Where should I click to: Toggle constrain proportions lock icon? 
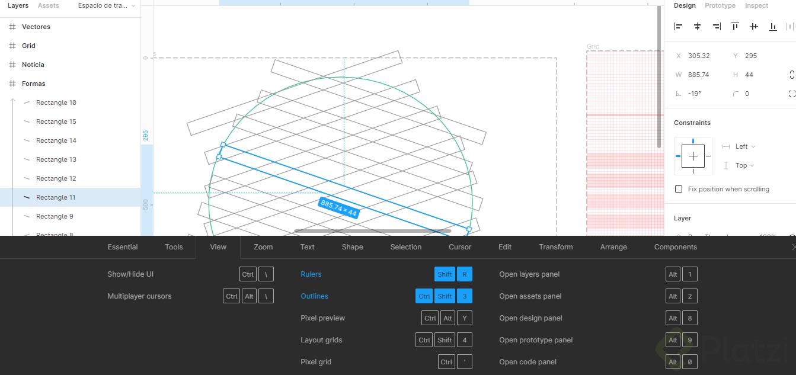tap(792, 75)
